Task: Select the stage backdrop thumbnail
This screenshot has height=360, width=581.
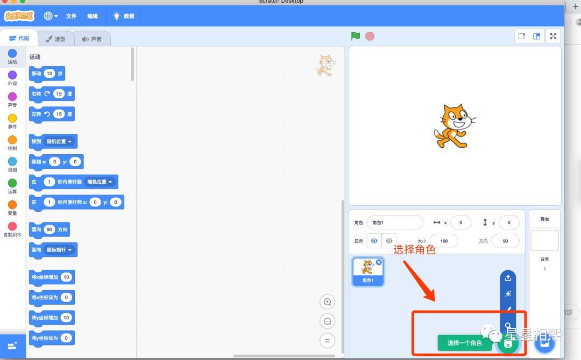Action: (544, 240)
